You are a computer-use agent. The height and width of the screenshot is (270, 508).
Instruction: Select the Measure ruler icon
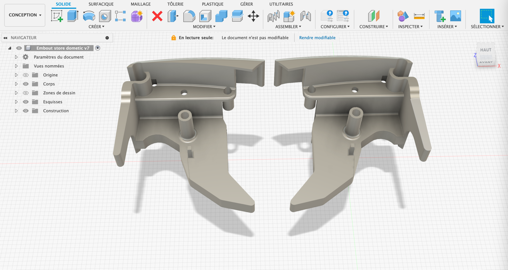pyautogui.click(x=419, y=16)
